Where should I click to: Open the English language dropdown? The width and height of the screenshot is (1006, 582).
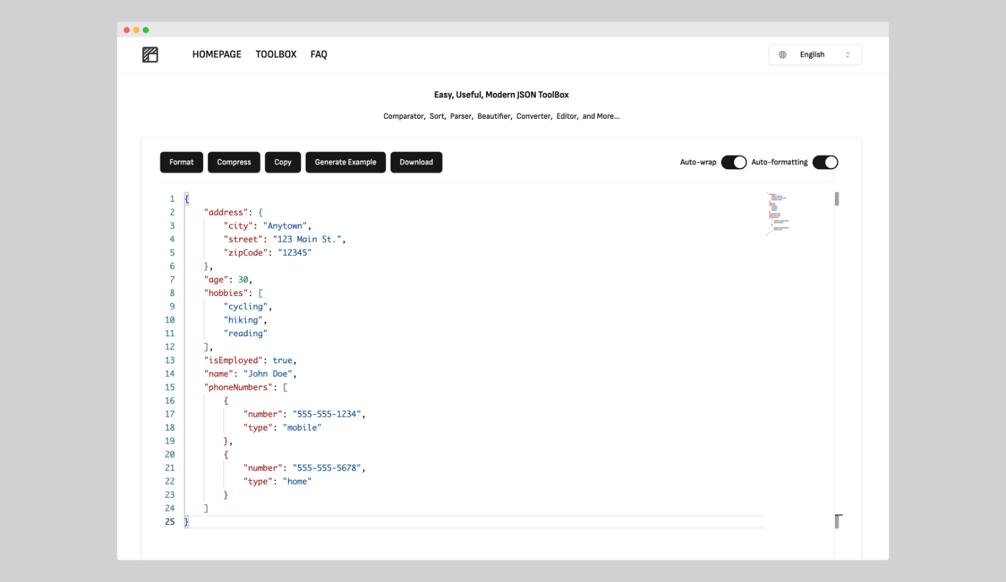pos(815,55)
